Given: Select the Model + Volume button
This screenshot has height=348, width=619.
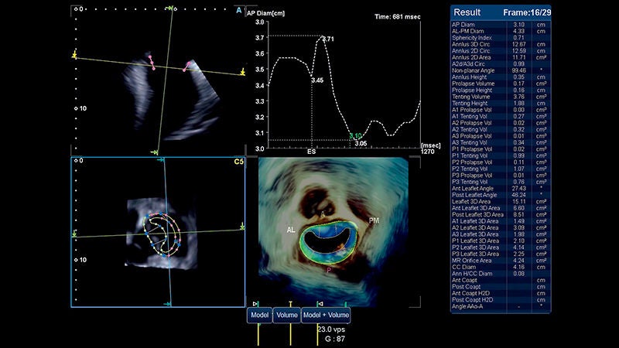Looking at the screenshot, I should 325,316.
